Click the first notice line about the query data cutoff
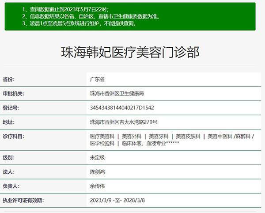This screenshot has width=265, height=213. click(x=68, y=9)
